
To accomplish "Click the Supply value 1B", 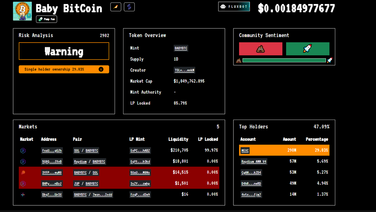I will (x=176, y=59).
